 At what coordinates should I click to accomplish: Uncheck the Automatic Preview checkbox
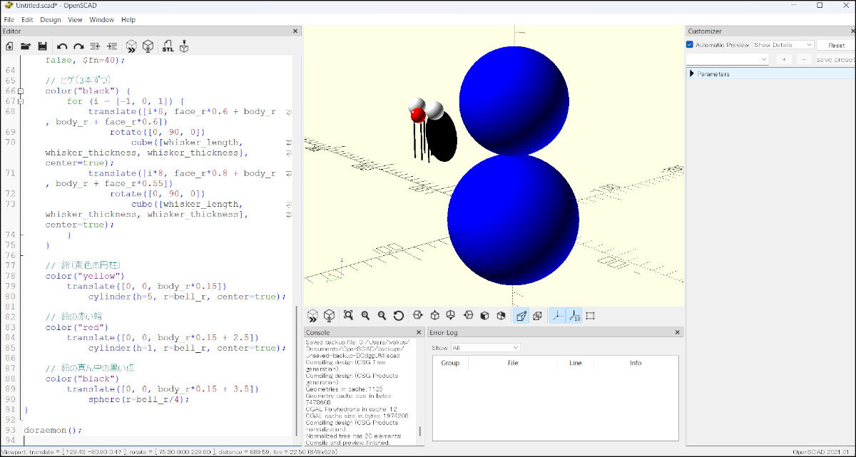tap(690, 45)
